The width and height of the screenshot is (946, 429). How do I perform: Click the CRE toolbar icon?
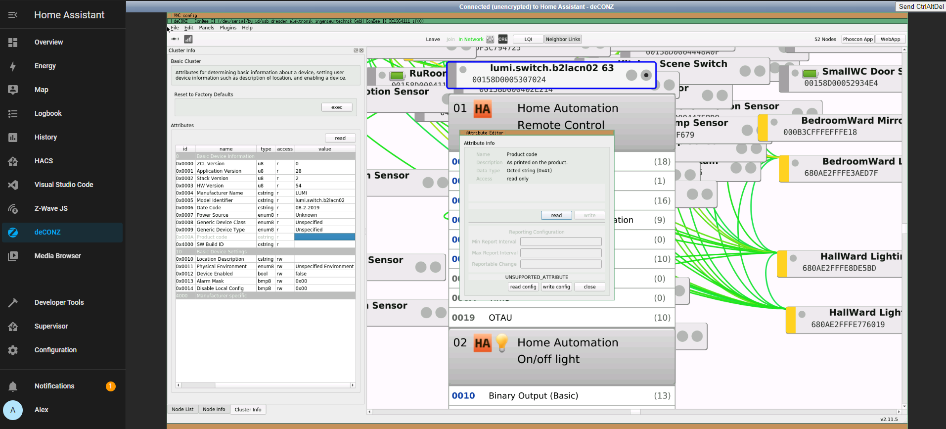(503, 39)
